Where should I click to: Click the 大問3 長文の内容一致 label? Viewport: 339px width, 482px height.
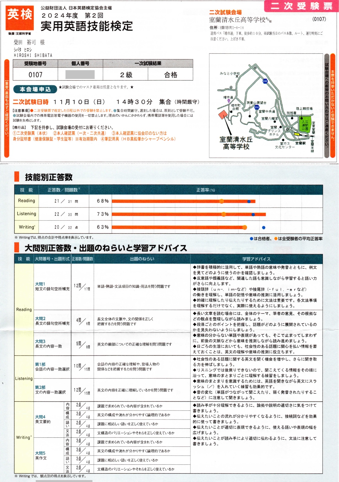48,344
